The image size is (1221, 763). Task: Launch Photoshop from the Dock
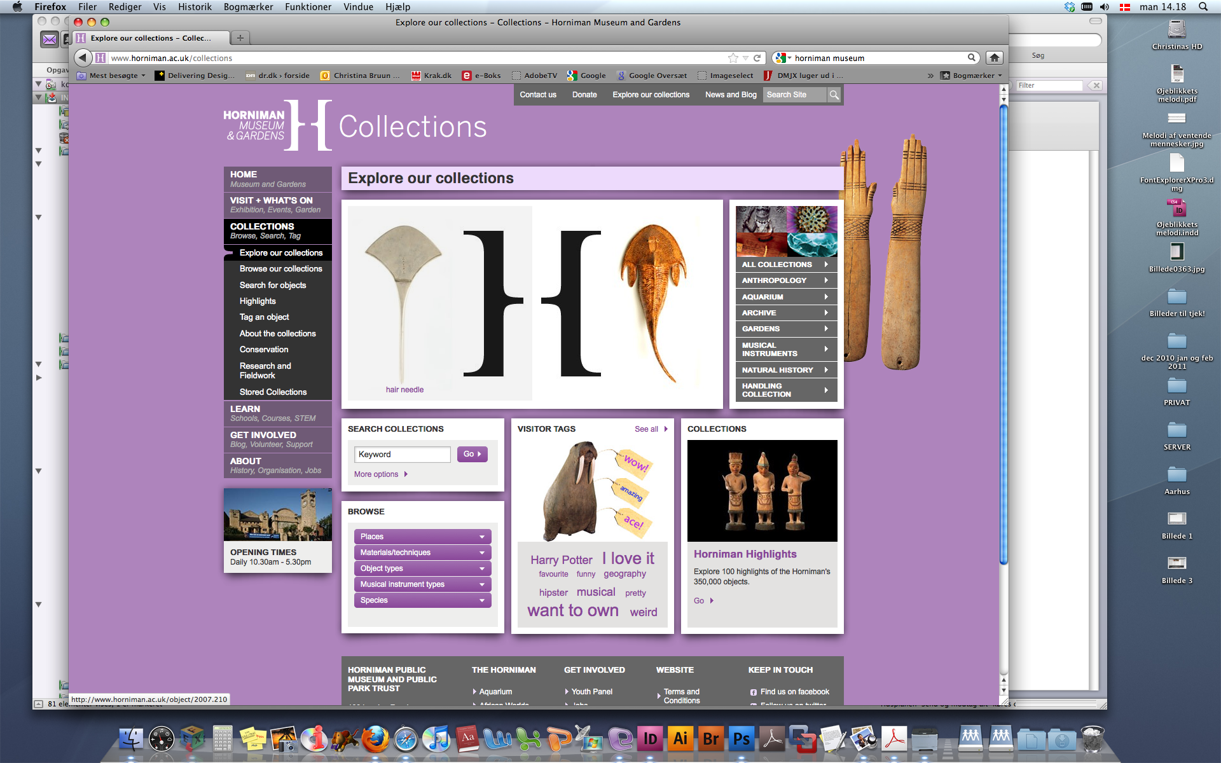(742, 739)
